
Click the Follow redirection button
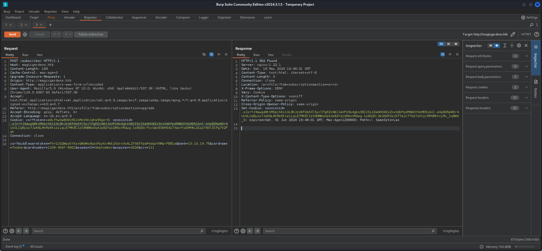pyautogui.click(x=91, y=34)
